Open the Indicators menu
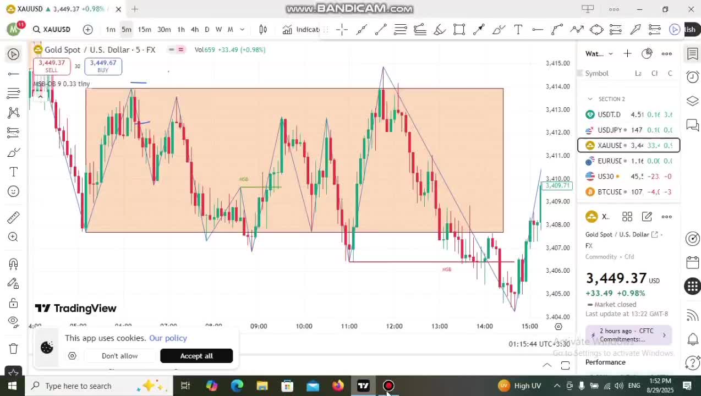 coord(301,30)
